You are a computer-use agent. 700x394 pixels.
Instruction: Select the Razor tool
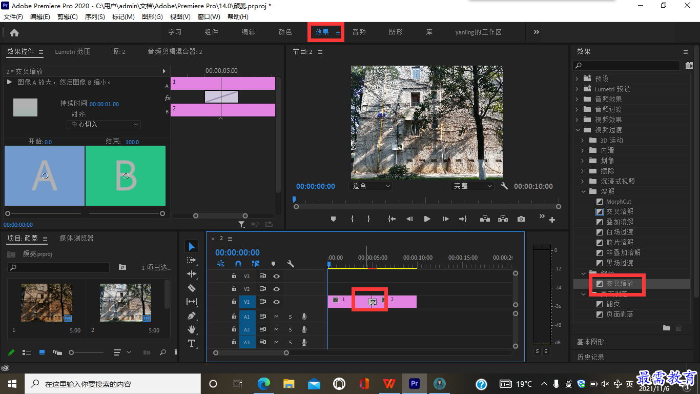click(192, 288)
